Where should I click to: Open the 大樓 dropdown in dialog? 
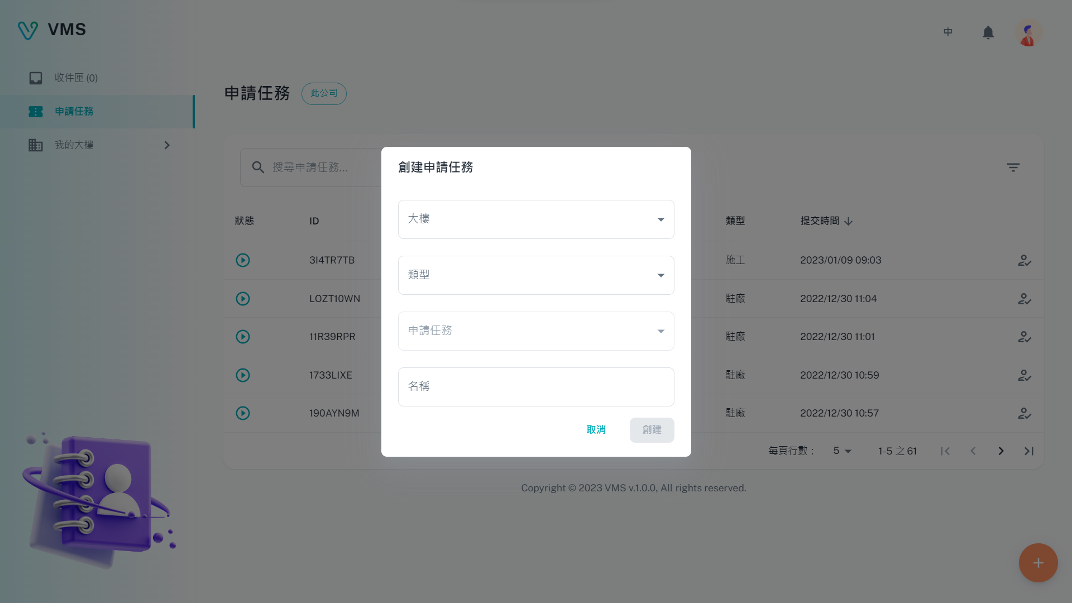(x=535, y=219)
